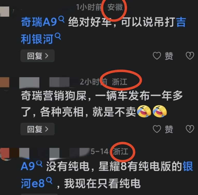Search icon next to 奇瑞A9 keyword

(62, 19)
